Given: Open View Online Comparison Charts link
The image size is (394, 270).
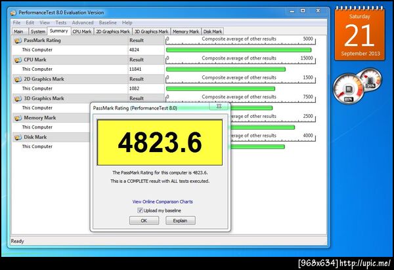Looking at the screenshot, I should point(163,202).
